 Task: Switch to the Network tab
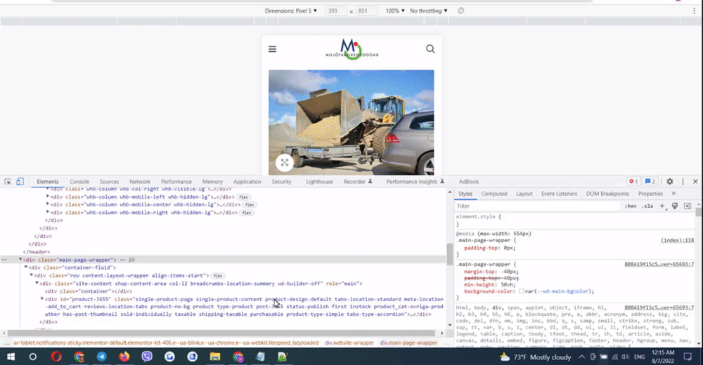[x=140, y=181]
